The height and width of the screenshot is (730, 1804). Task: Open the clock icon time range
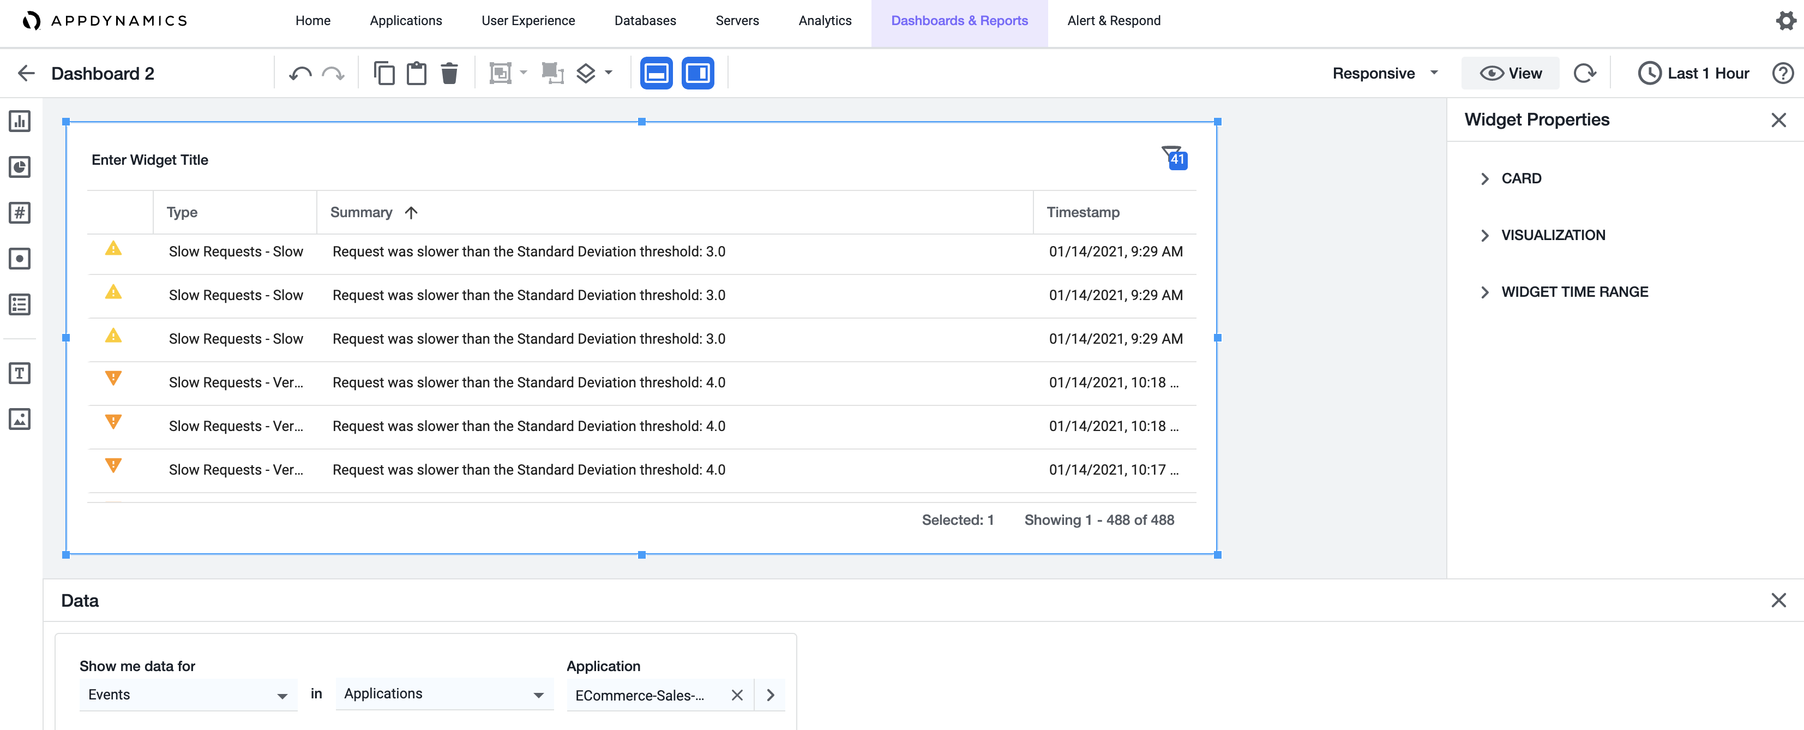coord(1649,74)
